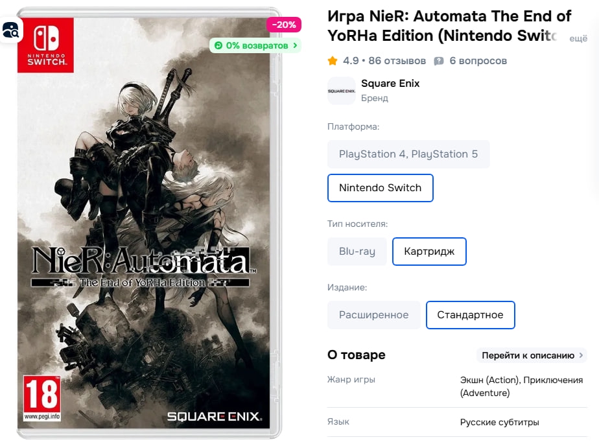This screenshot has width=599, height=446.
Task: Choose Картридж media type
Action: 429,252
